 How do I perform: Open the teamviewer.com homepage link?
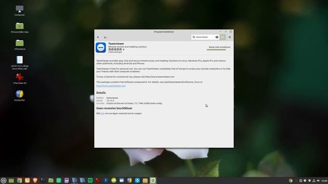[111, 86]
